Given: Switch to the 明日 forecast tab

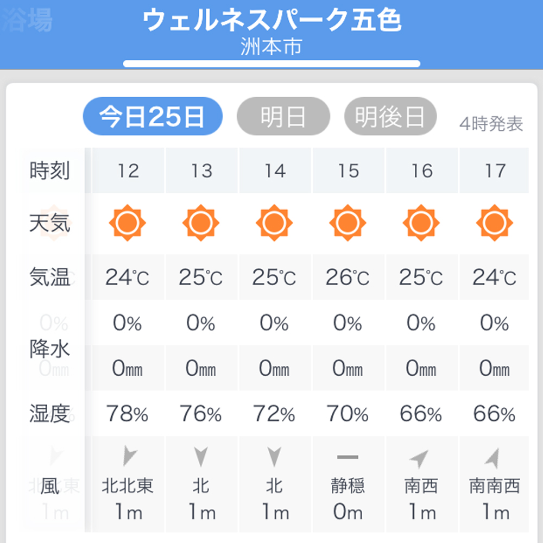Looking at the screenshot, I should [x=283, y=116].
